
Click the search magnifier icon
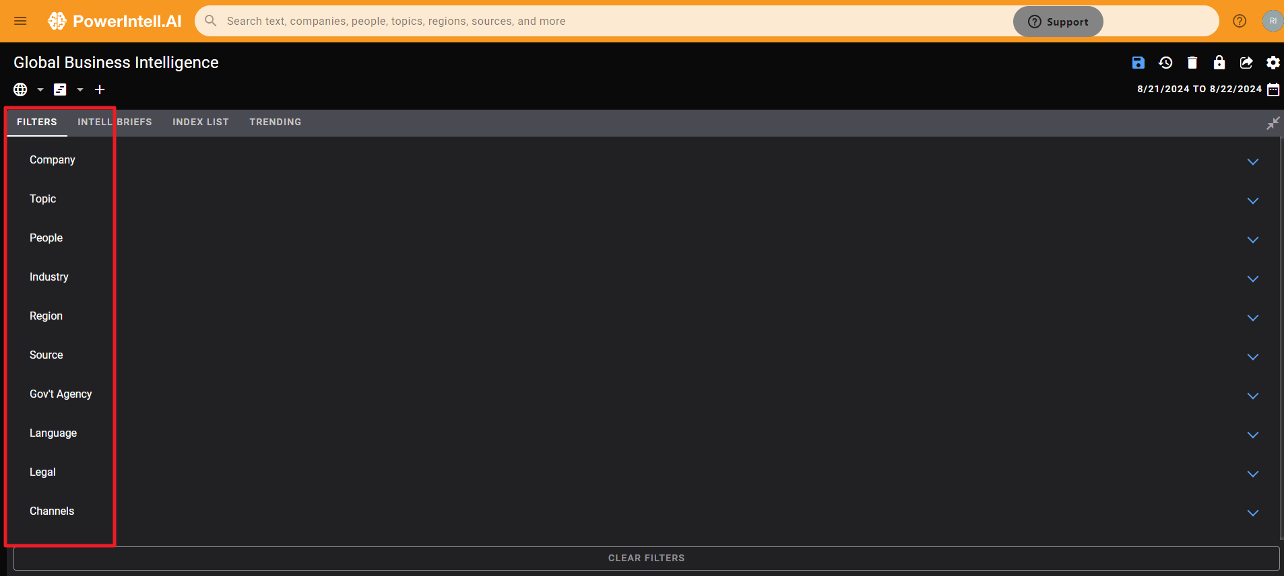(211, 21)
